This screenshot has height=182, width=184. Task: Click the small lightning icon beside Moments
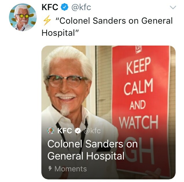point(50,168)
